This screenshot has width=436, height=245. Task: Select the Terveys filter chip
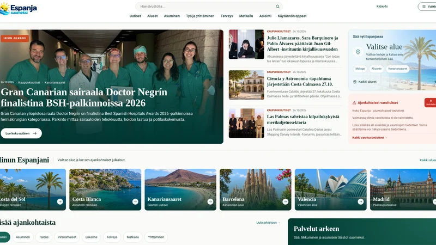pos(112,237)
